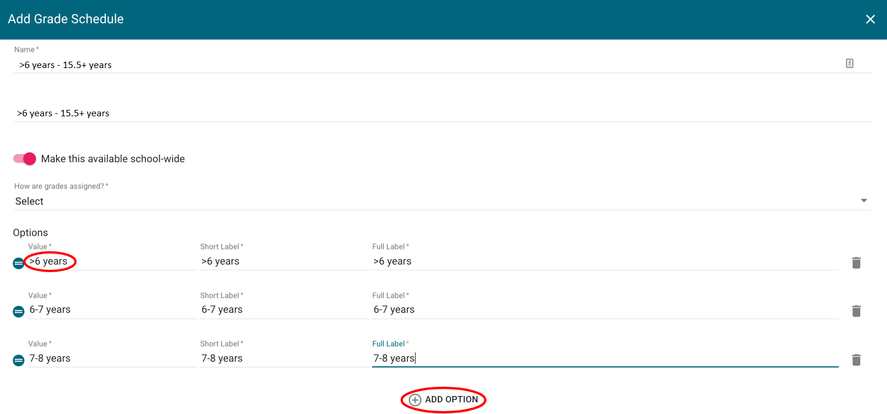Click Full Label field of >6 years row
Image resolution: width=887 pixels, height=414 pixels.
(x=605, y=262)
